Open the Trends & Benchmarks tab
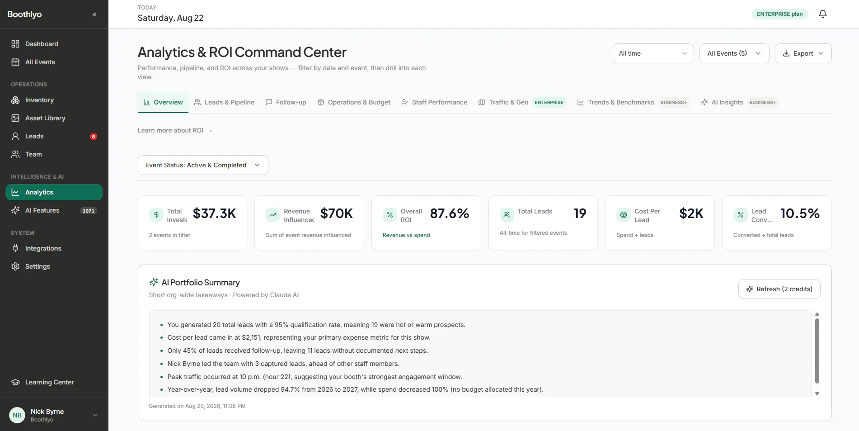Viewport: 859px width, 431px height. point(633,102)
